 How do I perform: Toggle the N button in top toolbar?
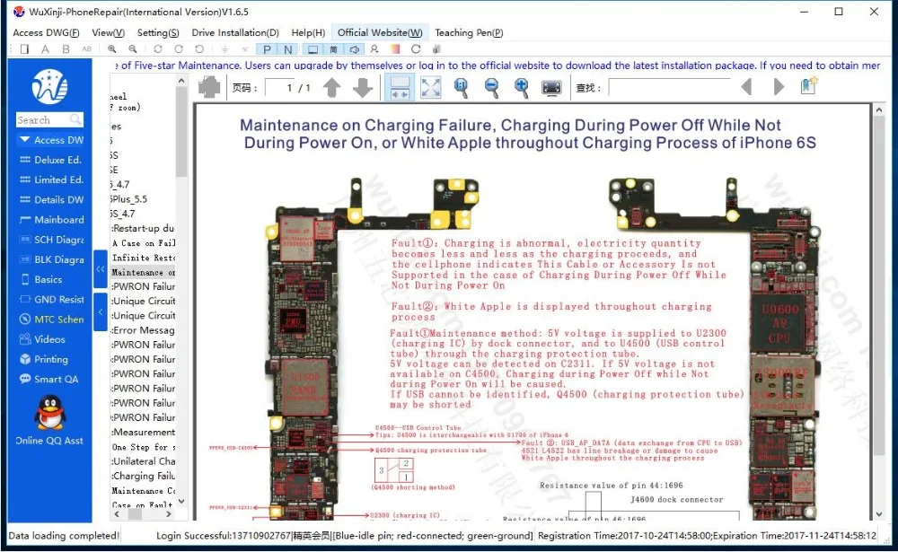(x=288, y=49)
